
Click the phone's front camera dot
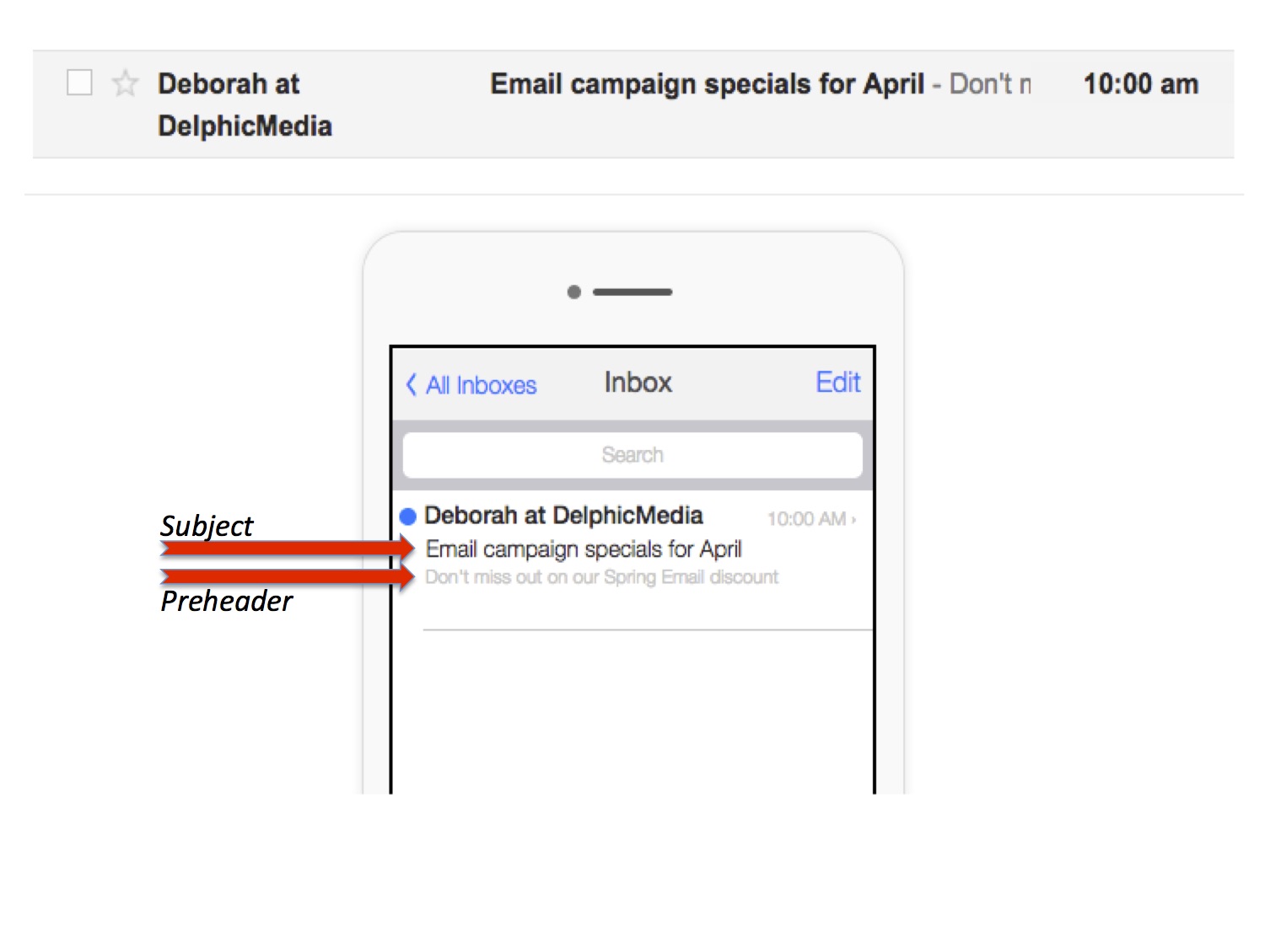574,292
